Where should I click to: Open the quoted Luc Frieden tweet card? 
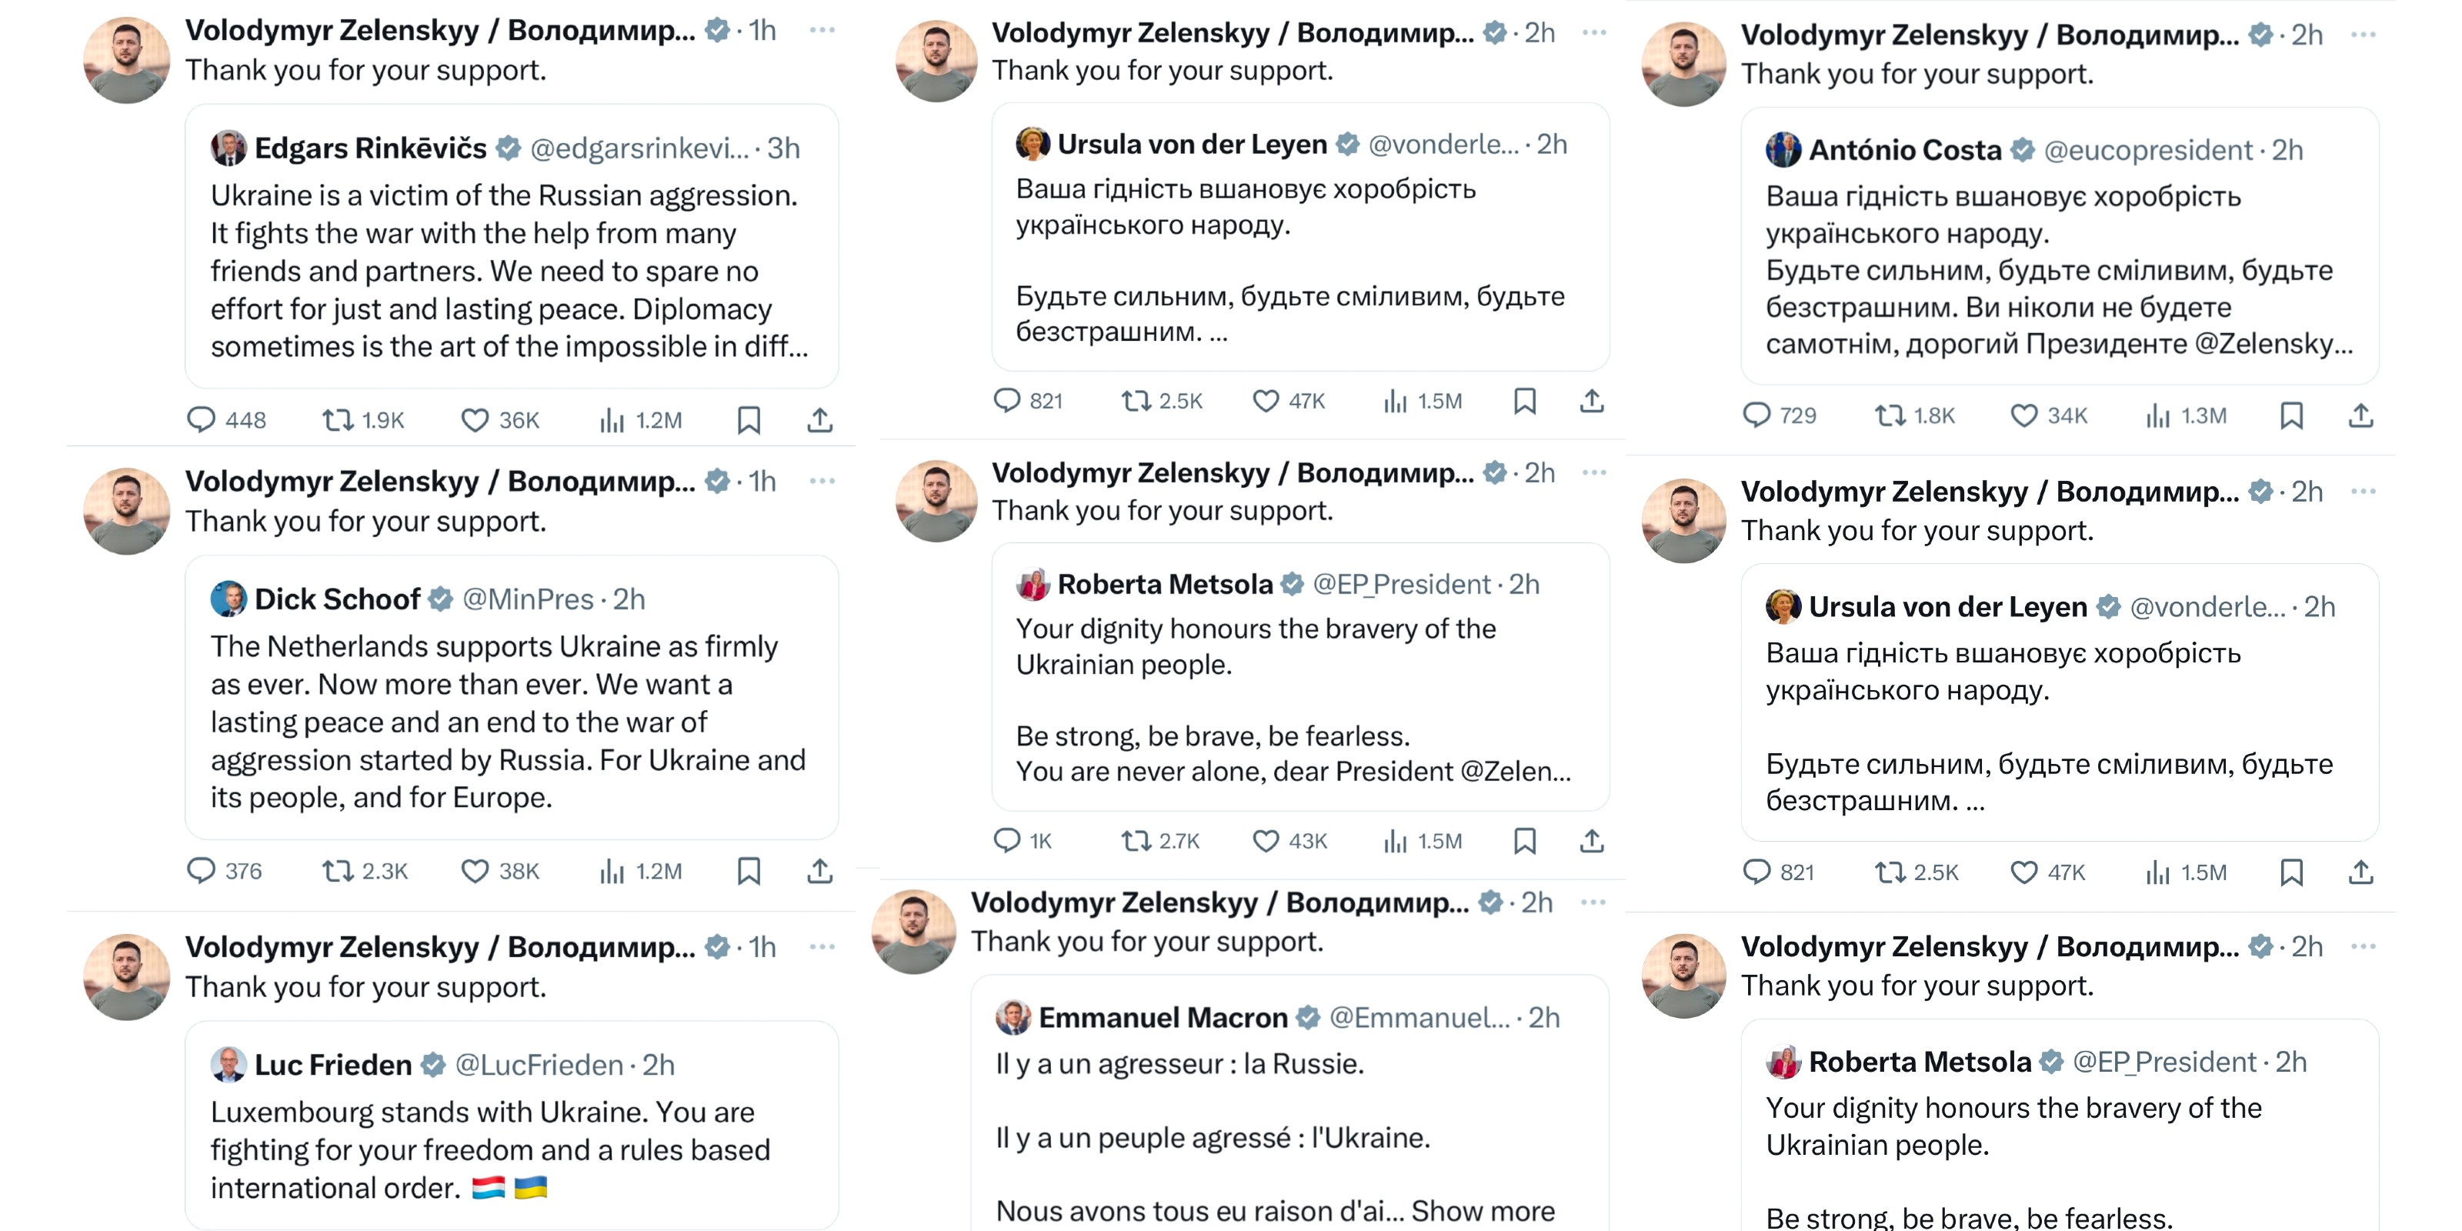pyautogui.click(x=512, y=1126)
